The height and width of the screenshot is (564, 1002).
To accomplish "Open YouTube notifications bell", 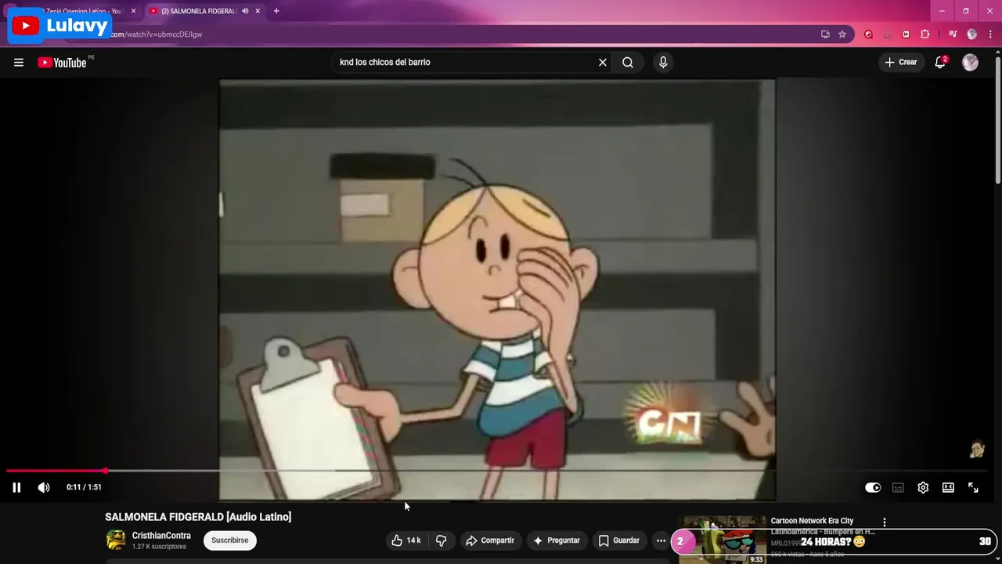I will coord(940,62).
